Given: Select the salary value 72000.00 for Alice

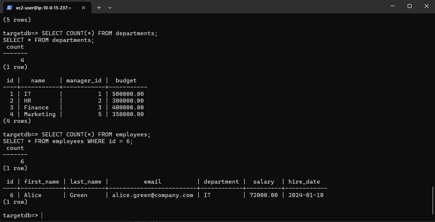Looking at the screenshot, I should click(x=263, y=195).
